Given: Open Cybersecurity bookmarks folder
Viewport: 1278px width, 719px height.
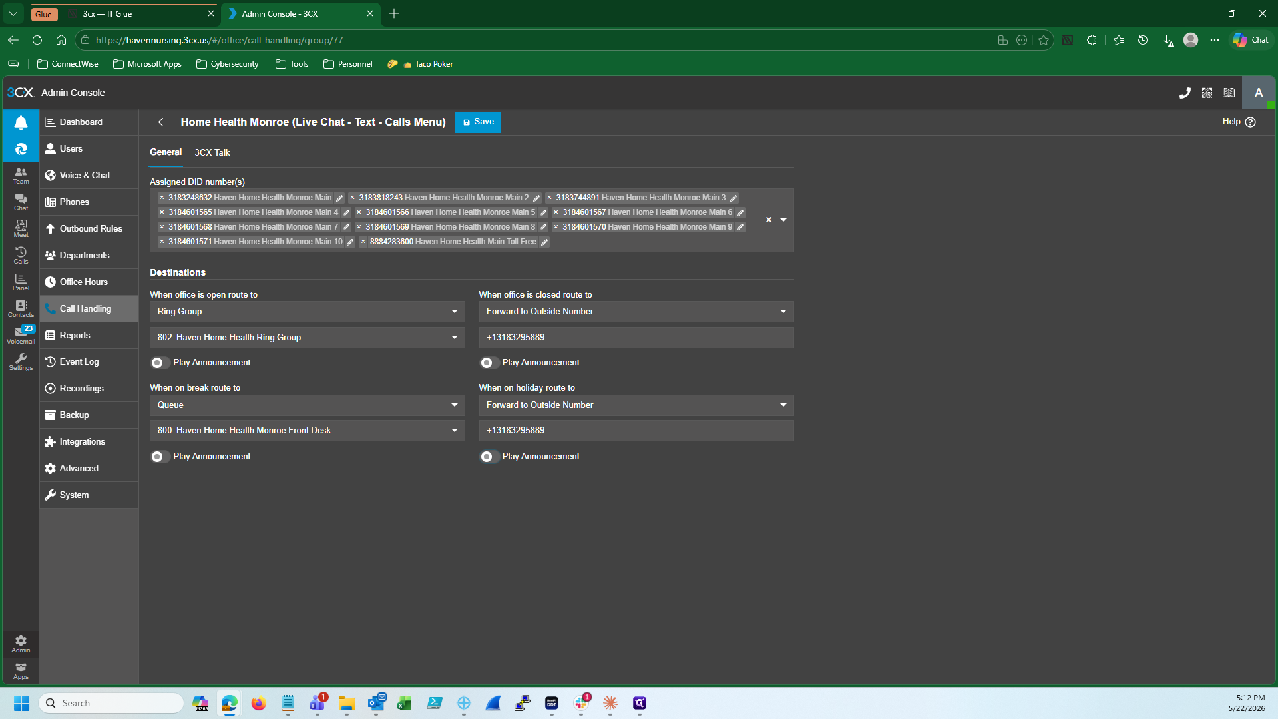Looking at the screenshot, I should point(228,64).
